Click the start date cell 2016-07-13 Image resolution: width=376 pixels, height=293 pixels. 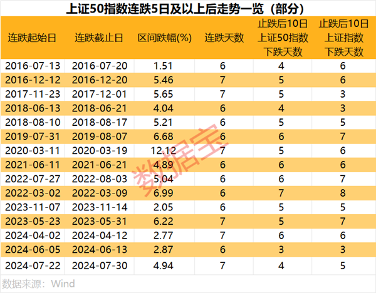(x=33, y=65)
